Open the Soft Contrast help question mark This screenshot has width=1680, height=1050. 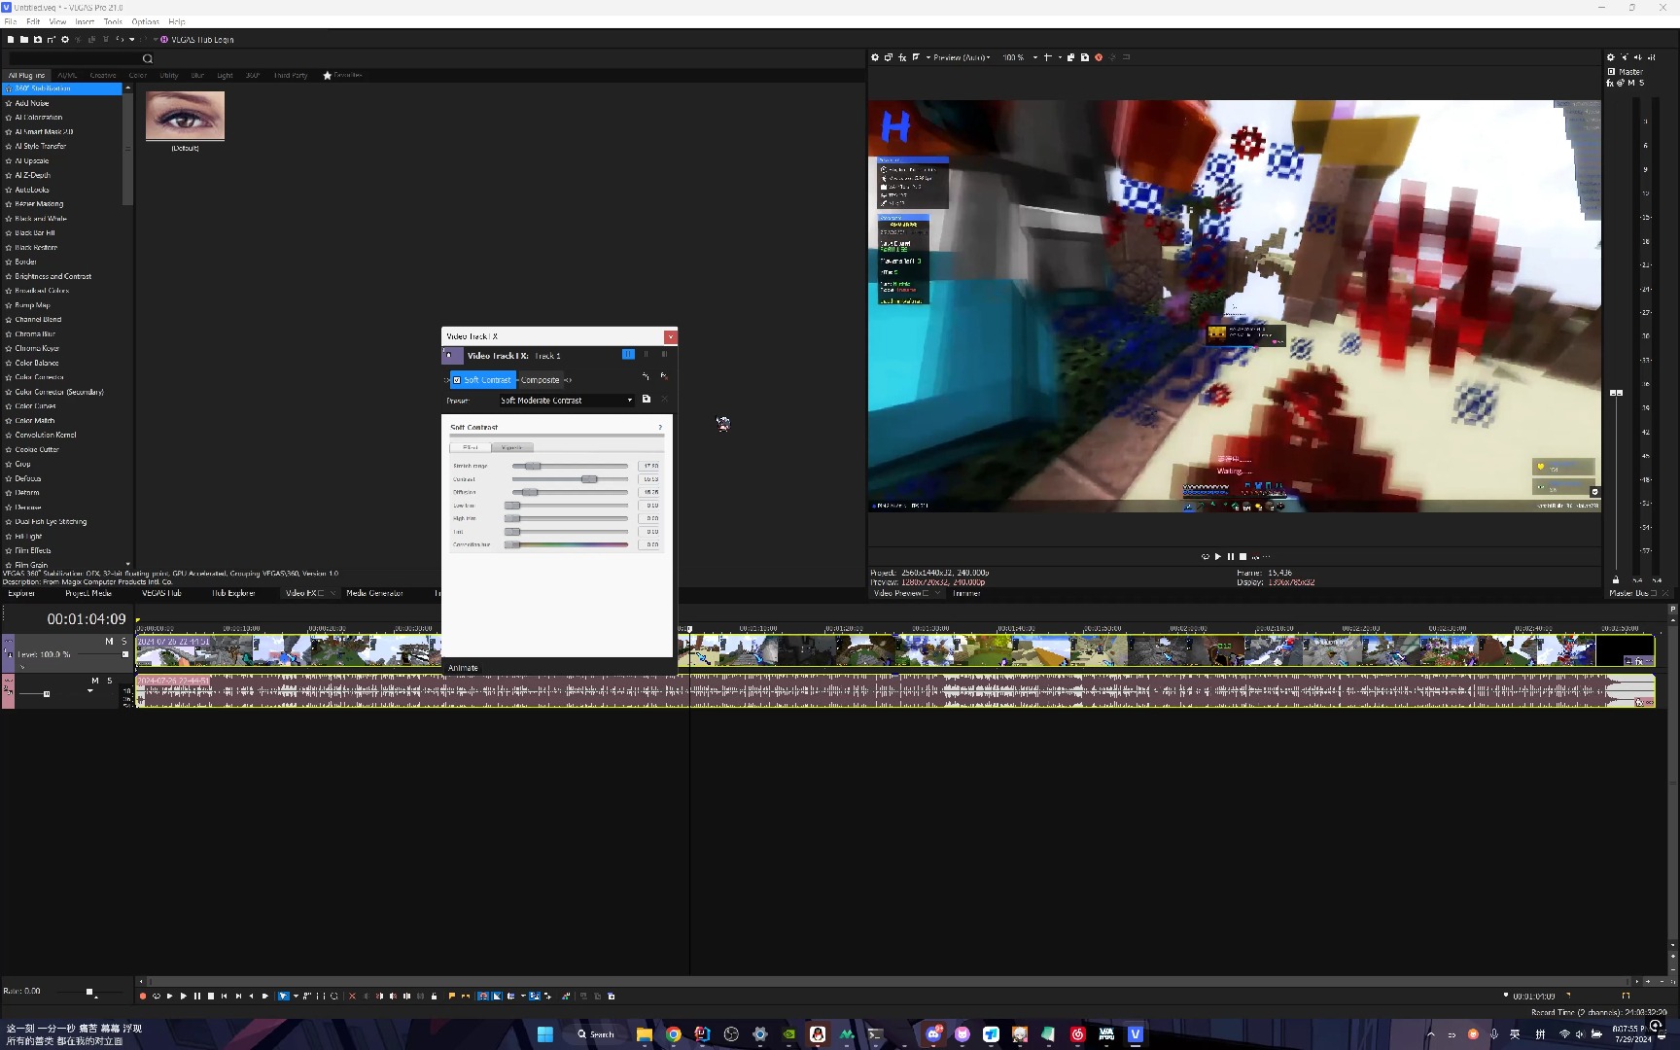(660, 427)
